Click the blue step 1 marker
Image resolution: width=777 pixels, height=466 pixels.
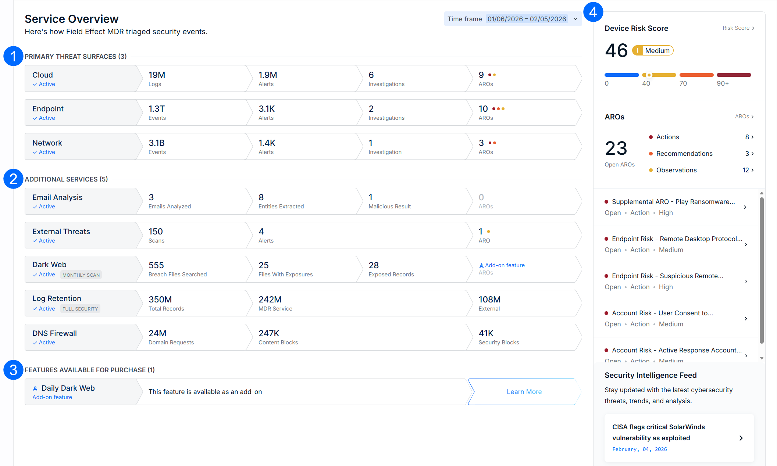pos(13,56)
